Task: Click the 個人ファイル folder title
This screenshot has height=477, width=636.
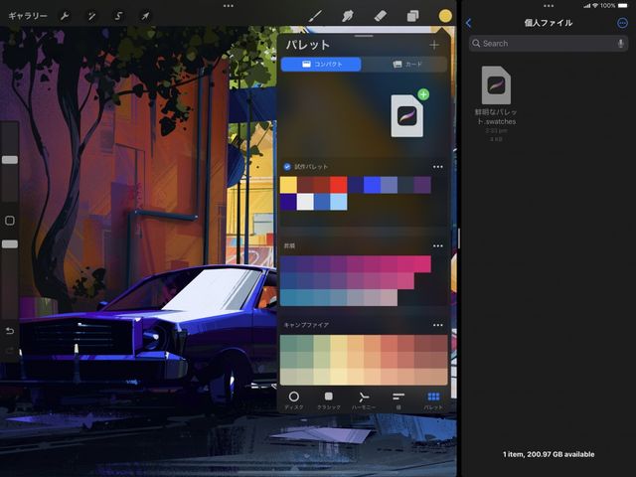Action: point(549,23)
